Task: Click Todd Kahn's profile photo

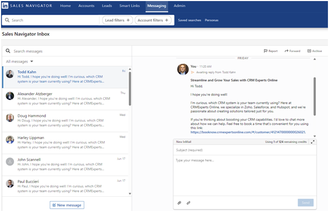Action: (x=10, y=74)
